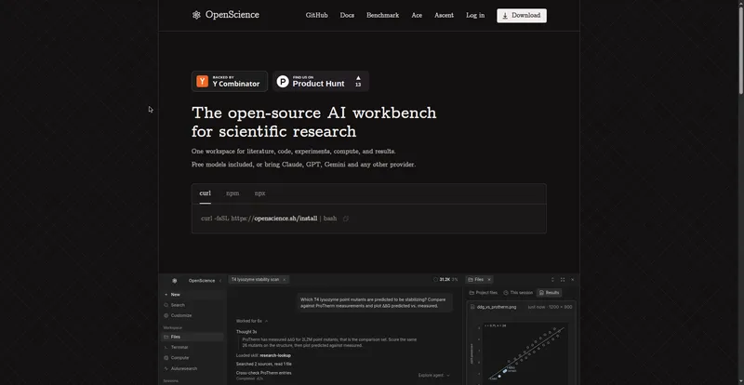Expand the Explore agent dropdown

point(434,376)
